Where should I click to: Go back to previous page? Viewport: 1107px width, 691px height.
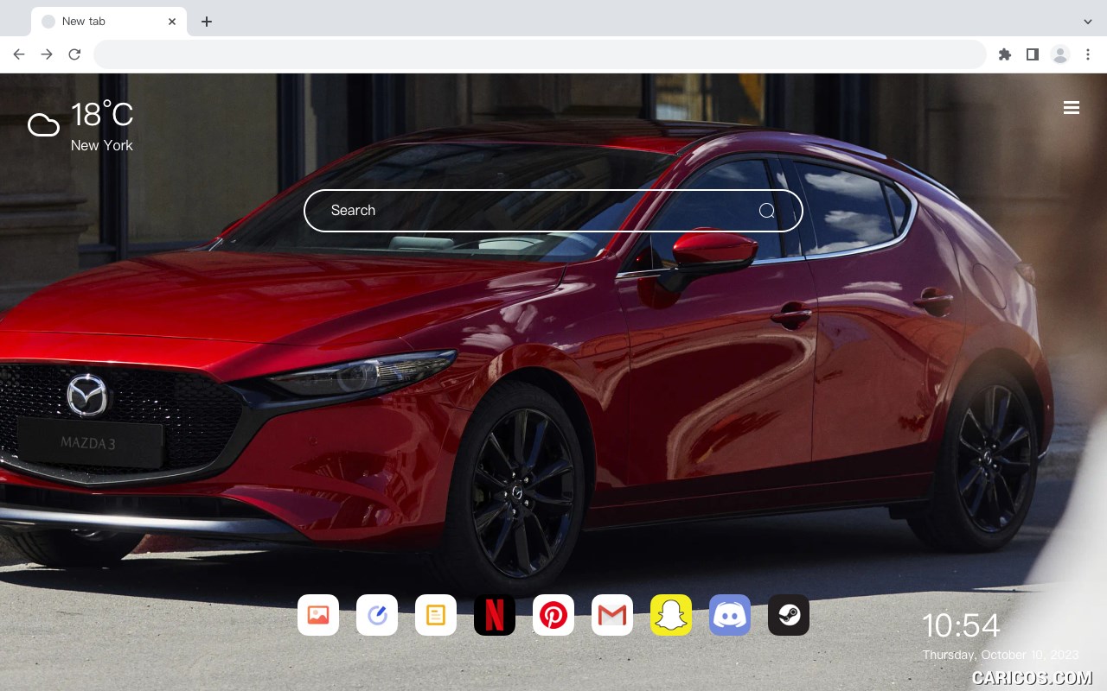pyautogui.click(x=19, y=54)
